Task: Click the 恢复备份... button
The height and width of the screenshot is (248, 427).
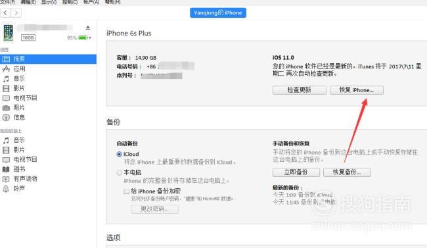Action: (347, 172)
